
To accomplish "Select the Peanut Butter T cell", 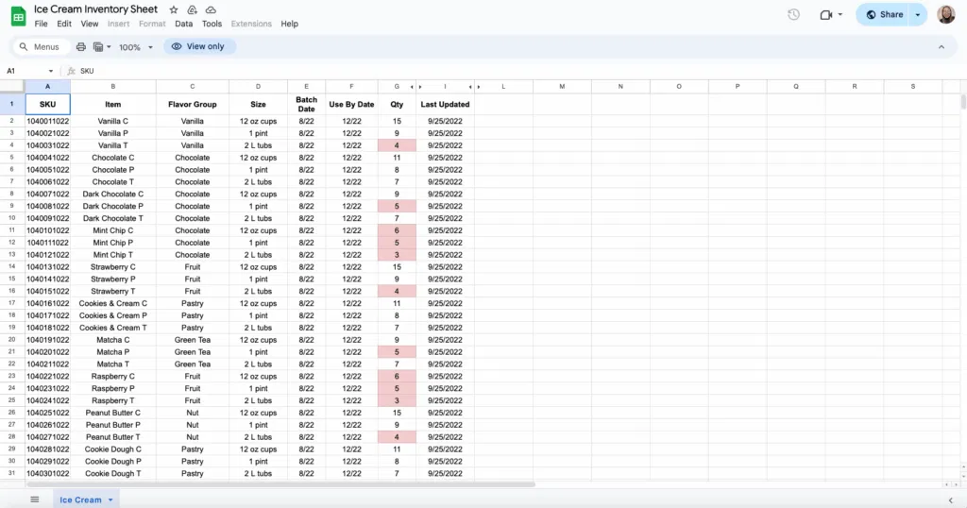I will coord(113,437).
